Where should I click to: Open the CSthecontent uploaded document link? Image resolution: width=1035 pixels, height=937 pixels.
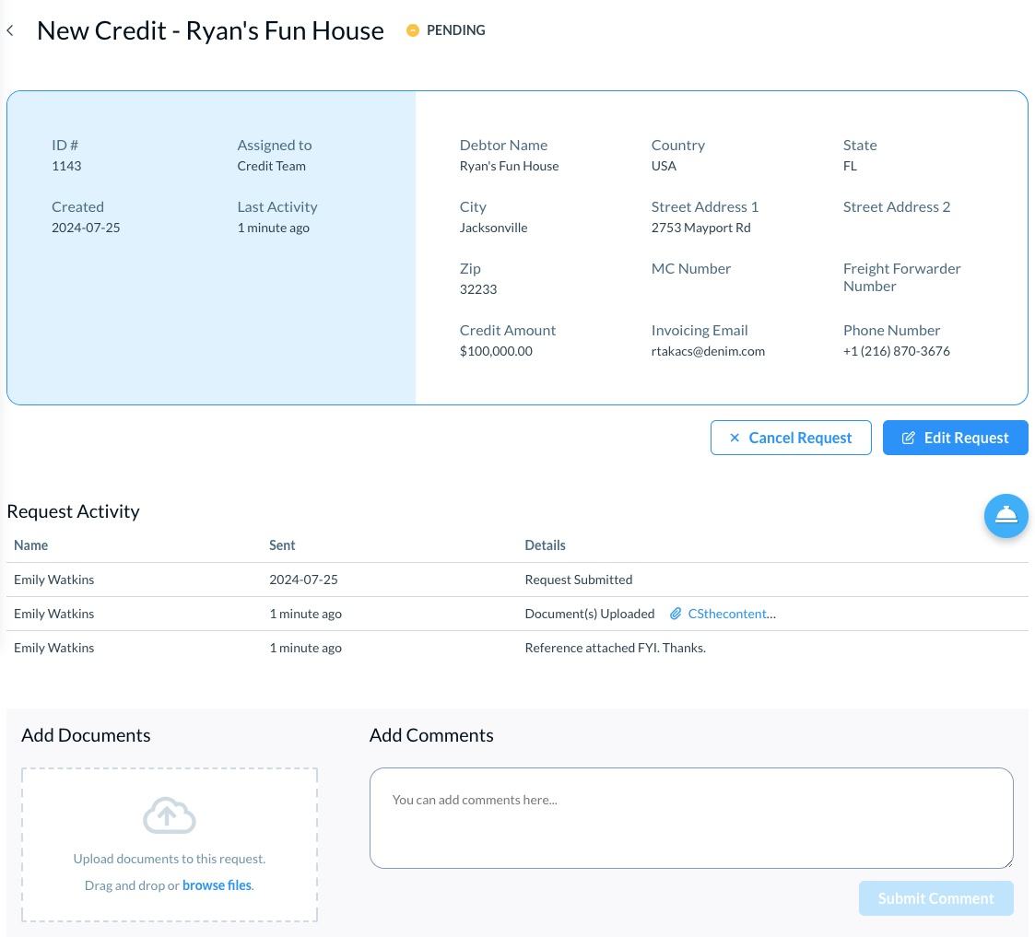(x=731, y=614)
